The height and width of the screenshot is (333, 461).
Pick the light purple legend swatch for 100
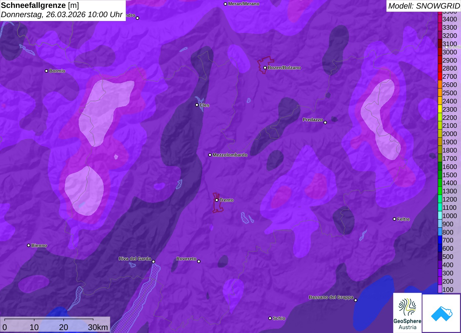[x=440, y=289]
